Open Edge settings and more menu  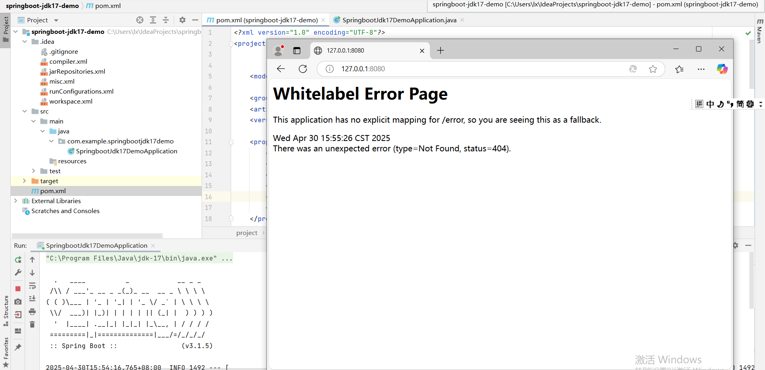pos(701,69)
